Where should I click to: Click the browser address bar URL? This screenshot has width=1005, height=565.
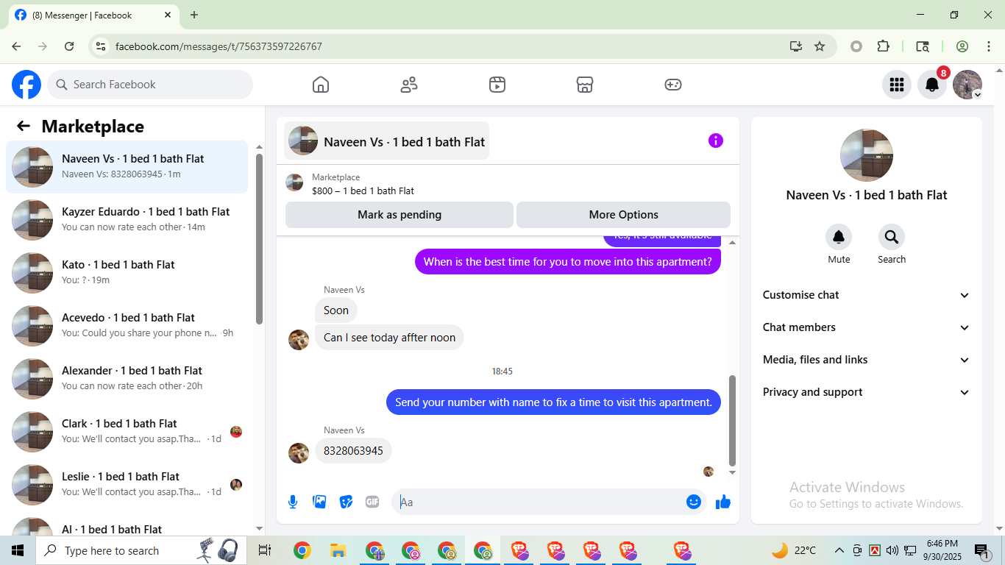219,46
